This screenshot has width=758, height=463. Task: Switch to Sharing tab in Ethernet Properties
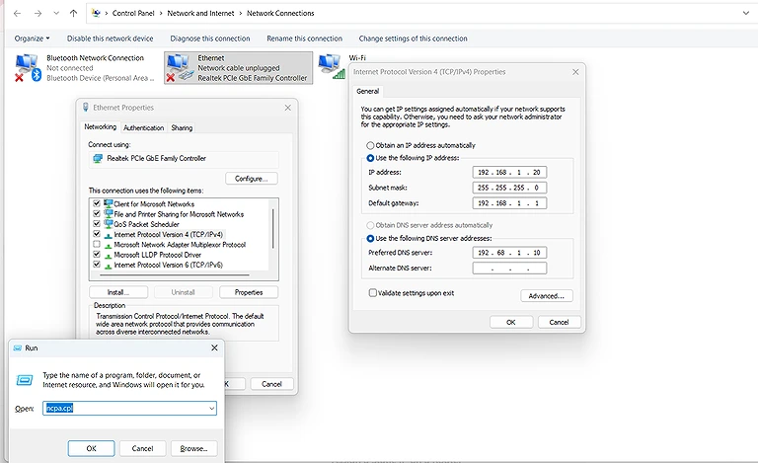[182, 128]
